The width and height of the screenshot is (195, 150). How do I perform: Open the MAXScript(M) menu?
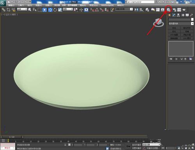[107, 5]
